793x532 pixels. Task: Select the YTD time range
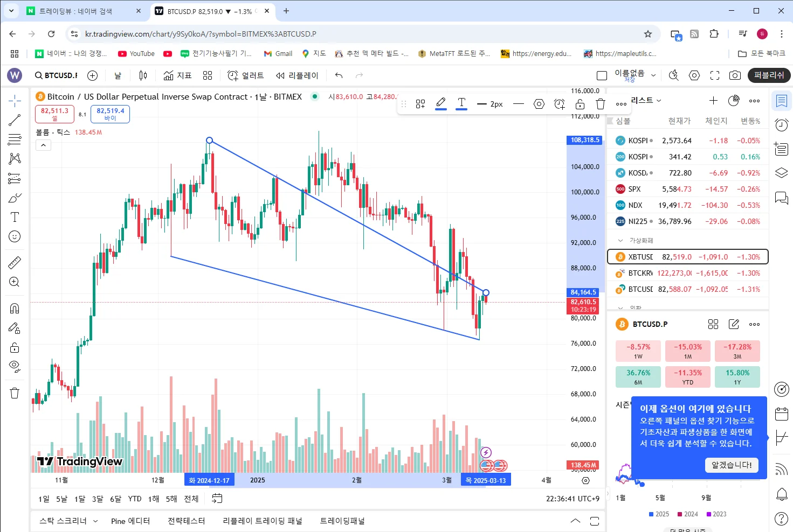pyautogui.click(x=135, y=499)
